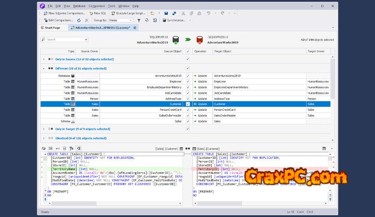Open the Comparison menu
The image size is (375, 217).
click(96, 6)
